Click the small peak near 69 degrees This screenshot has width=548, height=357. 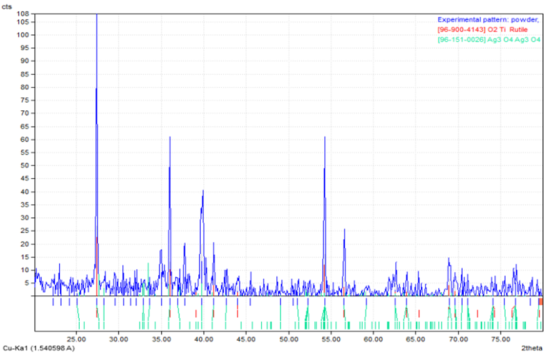click(x=448, y=259)
